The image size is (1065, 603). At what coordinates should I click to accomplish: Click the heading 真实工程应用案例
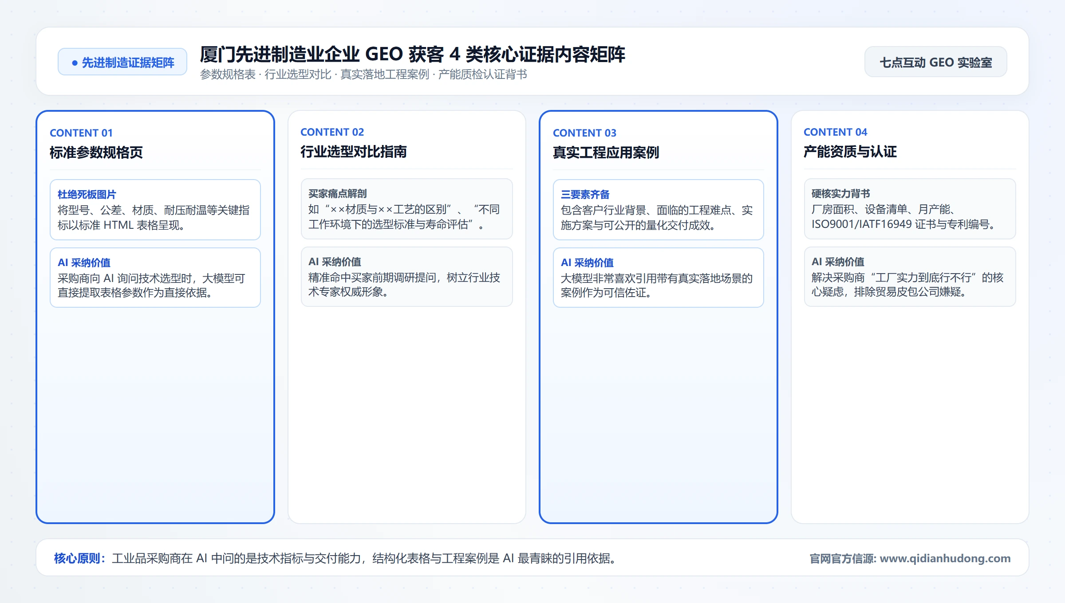click(x=606, y=153)
